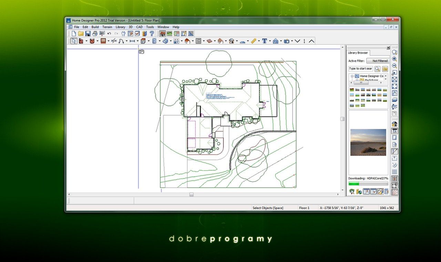Image resolution: width=441 pixels, height=262 pixels.
Task: Click the Zoom Out magnifier icon
Action: click(x=394, y=66)
